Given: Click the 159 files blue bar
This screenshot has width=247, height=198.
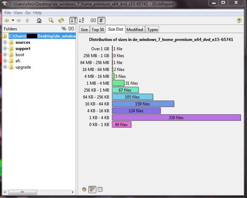Looking at the screenshot, I should (x=143, y=104).
